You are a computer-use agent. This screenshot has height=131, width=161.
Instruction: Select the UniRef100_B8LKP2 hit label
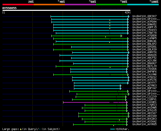click(144, 44)
